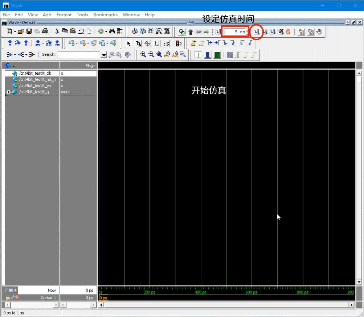
Task: Open the Edit menu
Action: 19,14
